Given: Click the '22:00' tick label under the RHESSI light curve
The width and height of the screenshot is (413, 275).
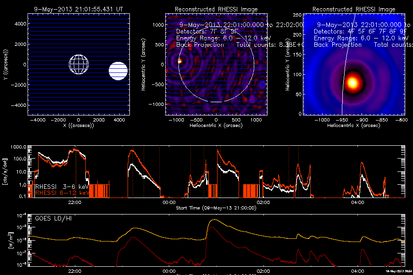Looking at the screenshot, I should coord(75,203).
